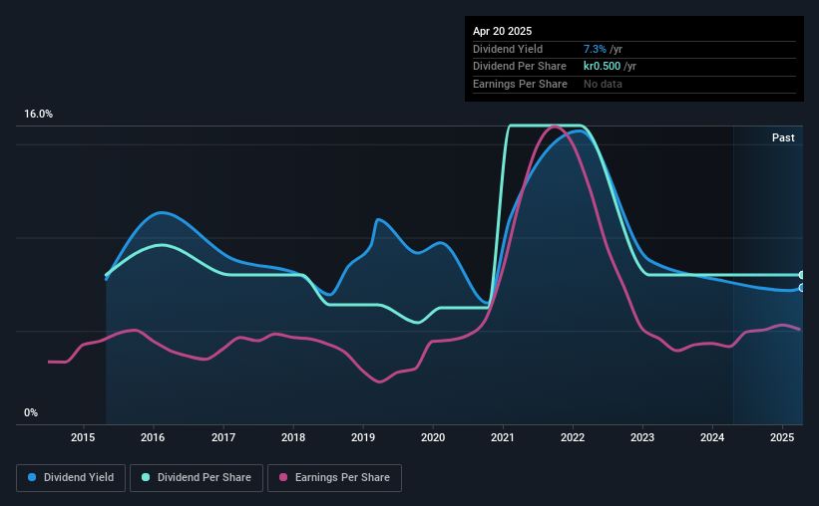
Task: Select the blue endpoint marker on chart
Action: [801, 288]
